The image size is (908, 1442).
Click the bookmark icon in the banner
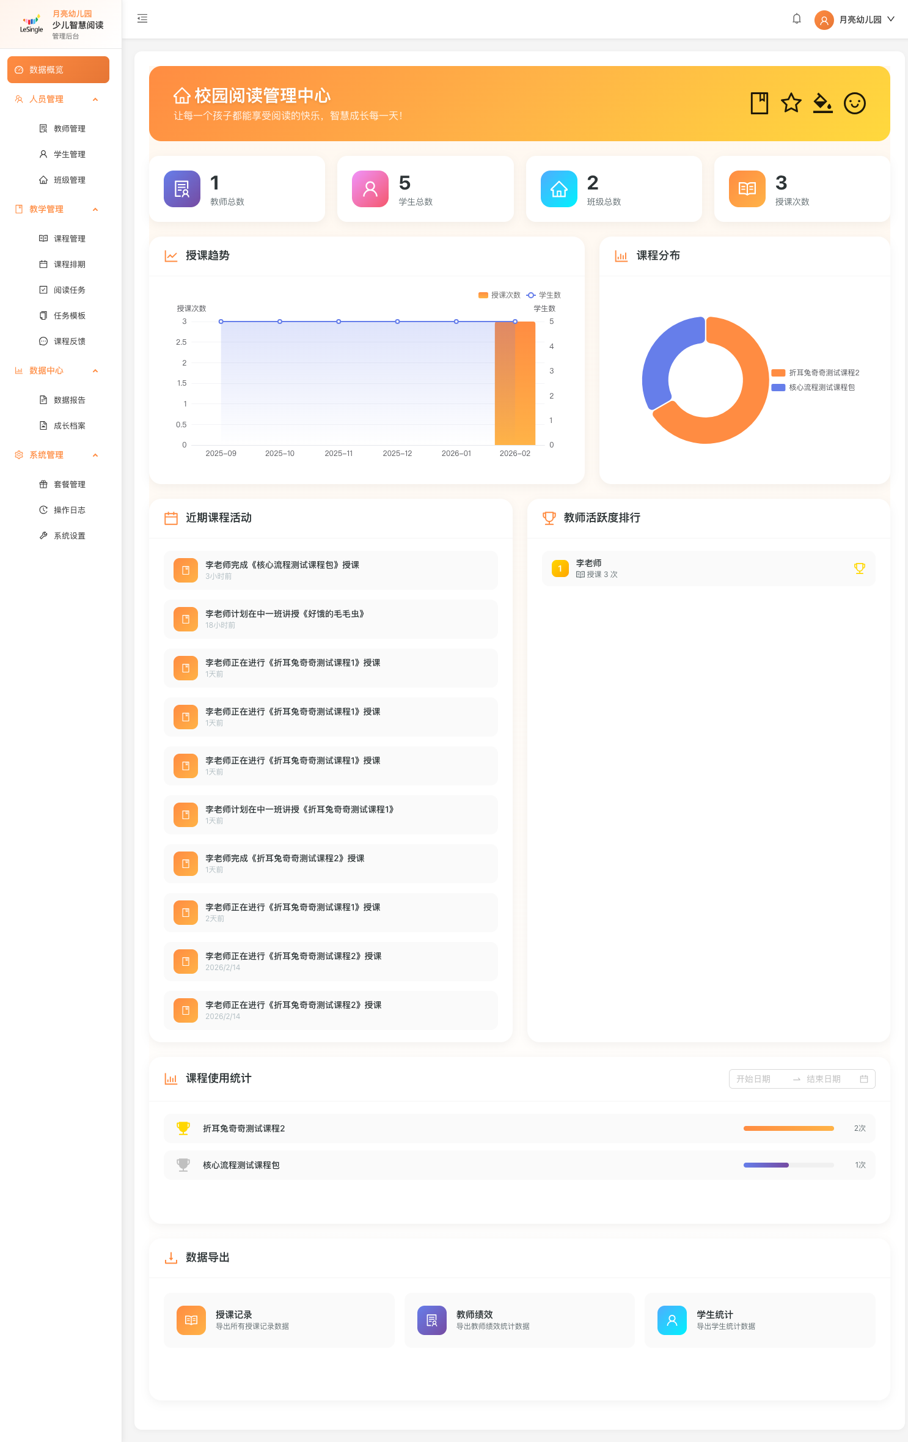click(759, 103)
